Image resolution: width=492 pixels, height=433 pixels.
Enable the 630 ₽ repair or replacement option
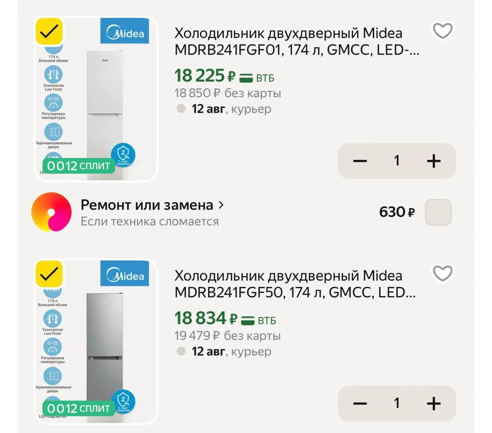tap(438, 212)
